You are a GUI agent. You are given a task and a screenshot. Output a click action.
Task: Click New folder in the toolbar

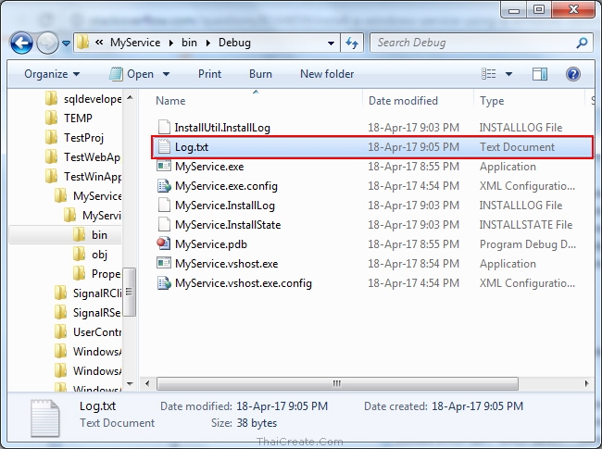[327, 74]
